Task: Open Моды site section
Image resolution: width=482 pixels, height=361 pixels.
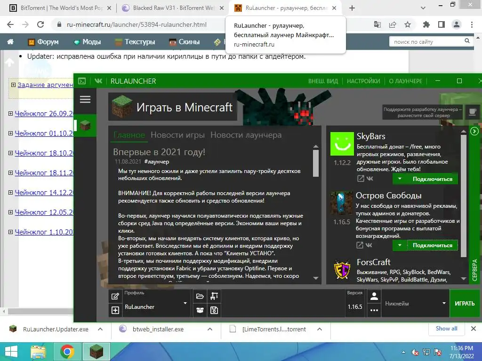Action: [x=87, y=42]
